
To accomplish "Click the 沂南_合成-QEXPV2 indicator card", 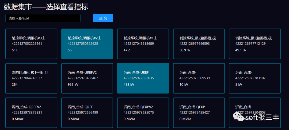I will pyautogui.click(x=143, y=112).
